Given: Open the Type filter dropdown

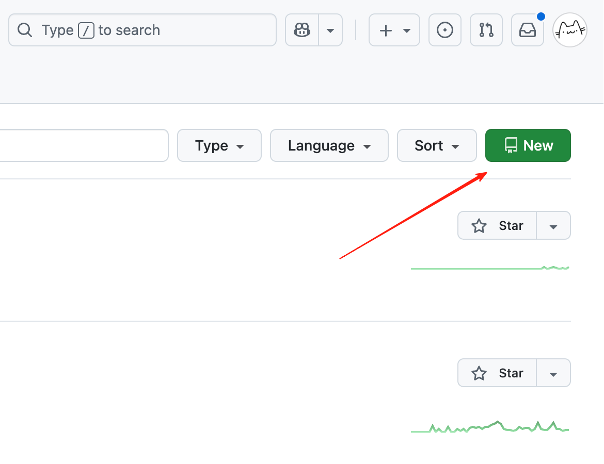Looking at the screenshot, I should tap(219, 146).
